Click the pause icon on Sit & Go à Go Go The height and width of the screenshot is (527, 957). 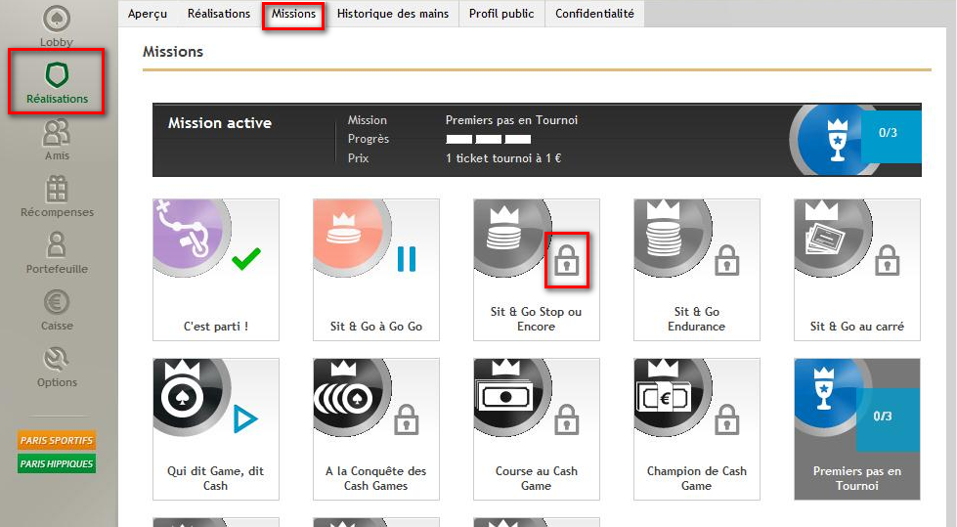coord(407,259)
